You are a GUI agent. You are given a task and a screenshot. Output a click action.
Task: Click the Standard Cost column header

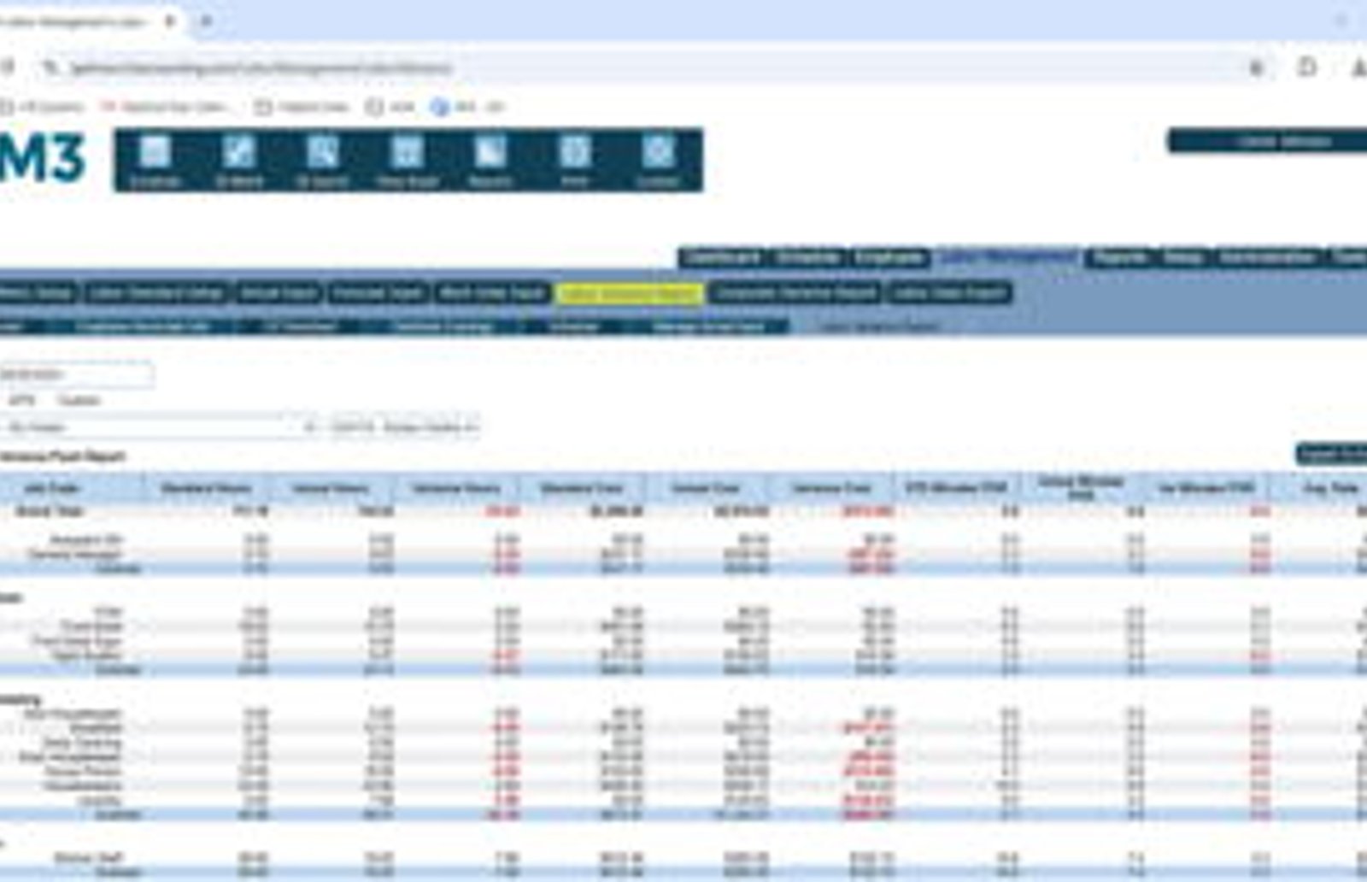[x=582, y=488]
